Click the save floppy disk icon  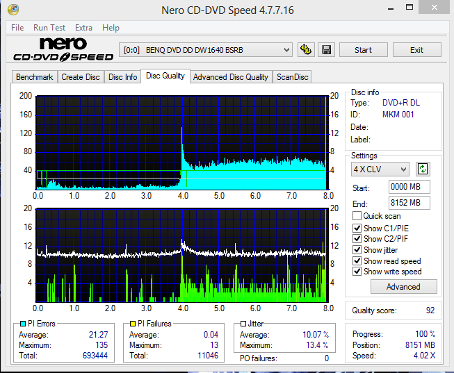pyautogui.click(x=327, y=50)
